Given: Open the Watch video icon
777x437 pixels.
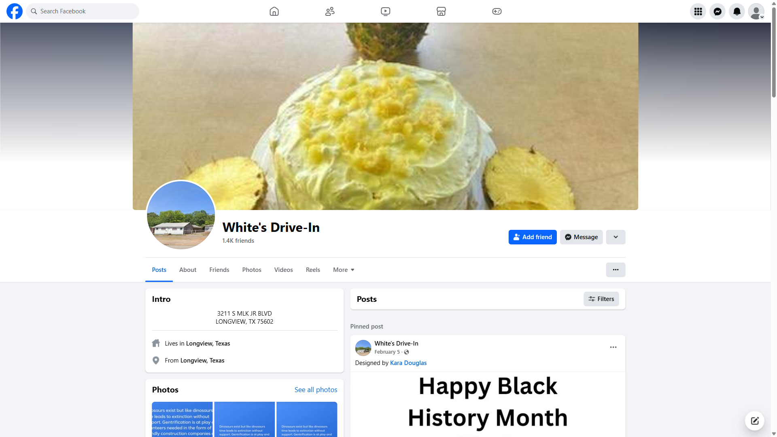Looking at the screenshot, I should pyautogui.click(x=385, y=11).
